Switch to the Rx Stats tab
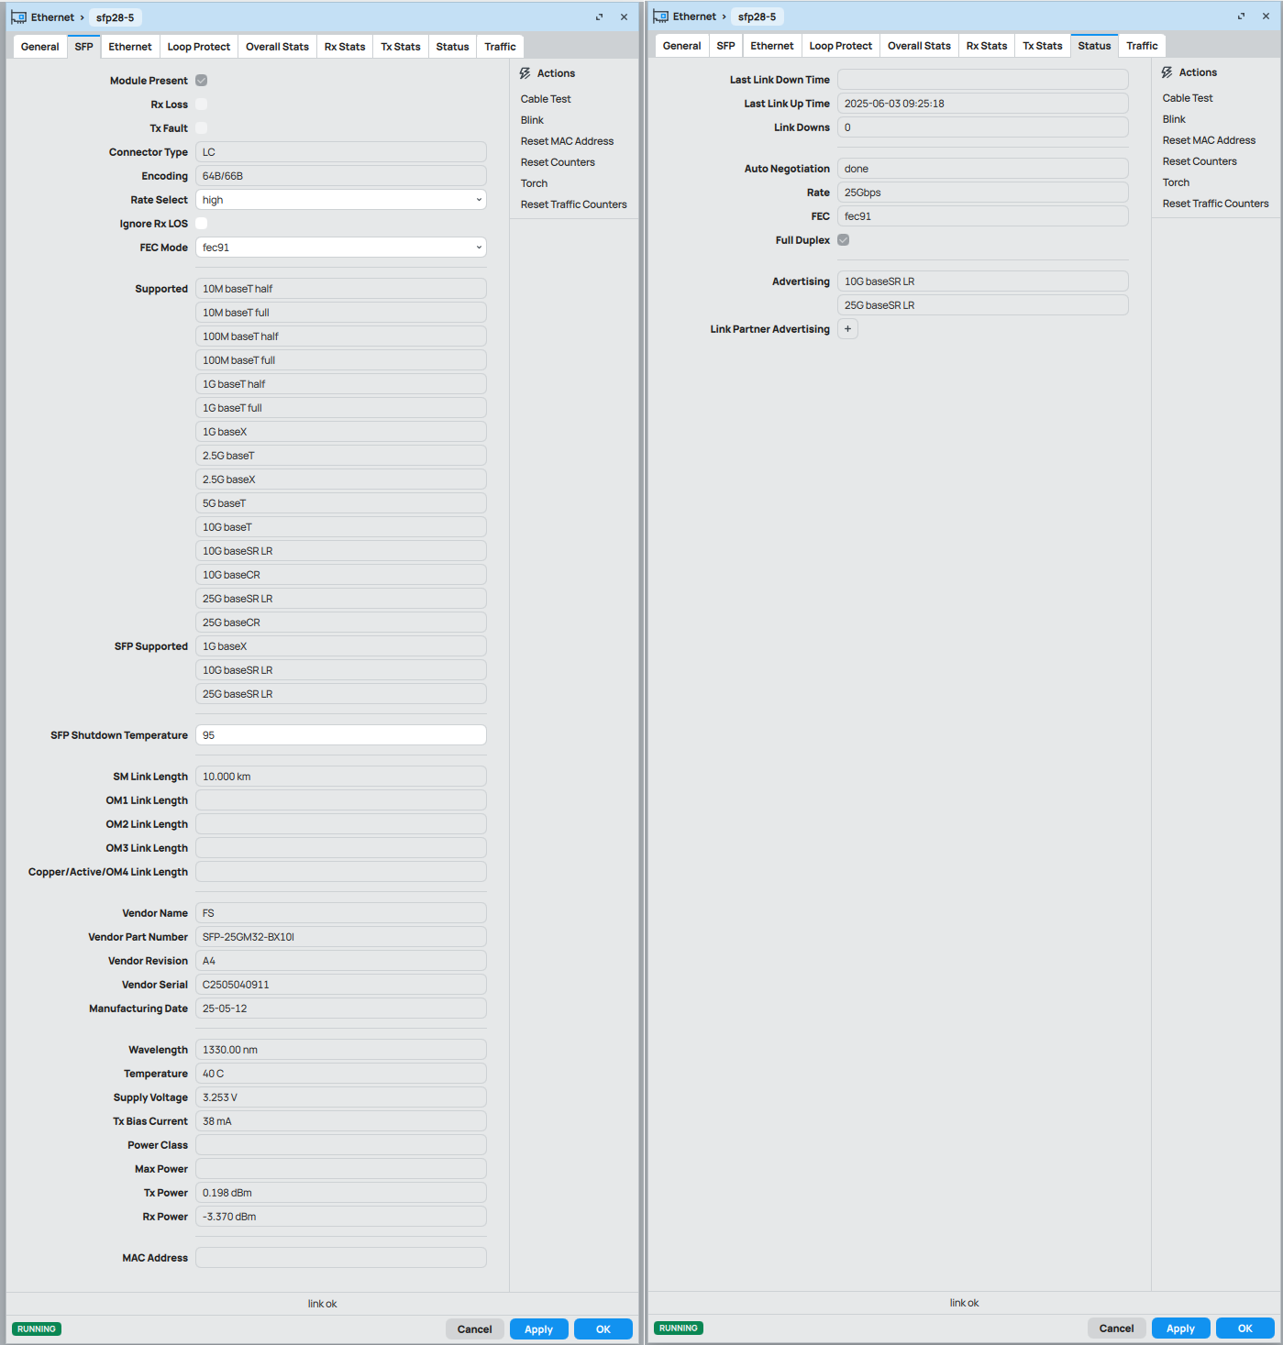 [x=344, y=46]
